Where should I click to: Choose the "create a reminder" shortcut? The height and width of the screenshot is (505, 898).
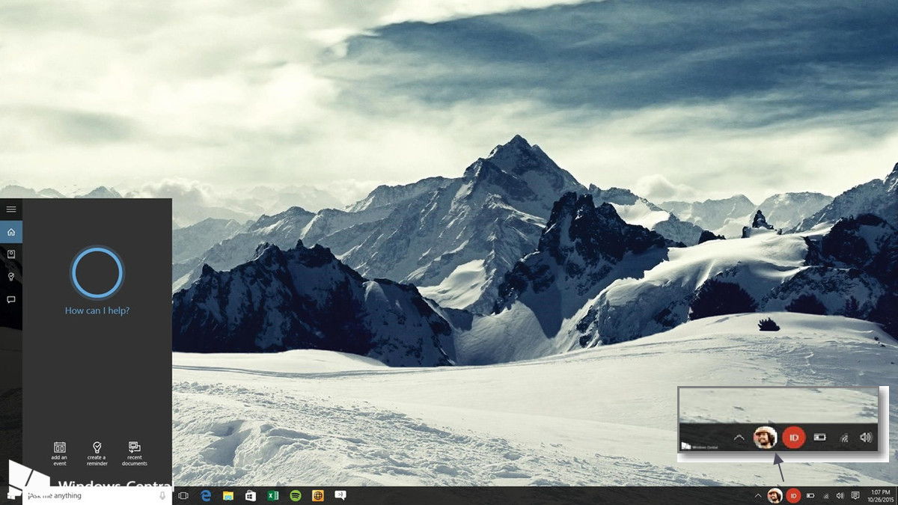[x=97, y=453]
